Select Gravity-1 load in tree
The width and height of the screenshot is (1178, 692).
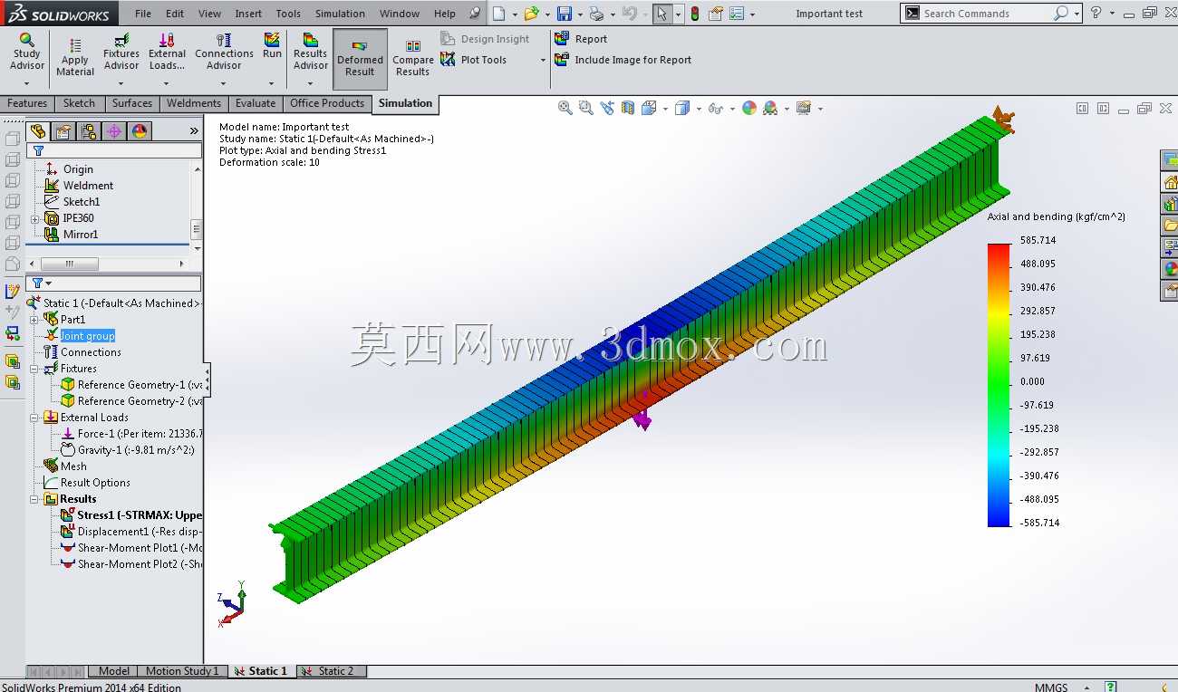pos(127,450)
